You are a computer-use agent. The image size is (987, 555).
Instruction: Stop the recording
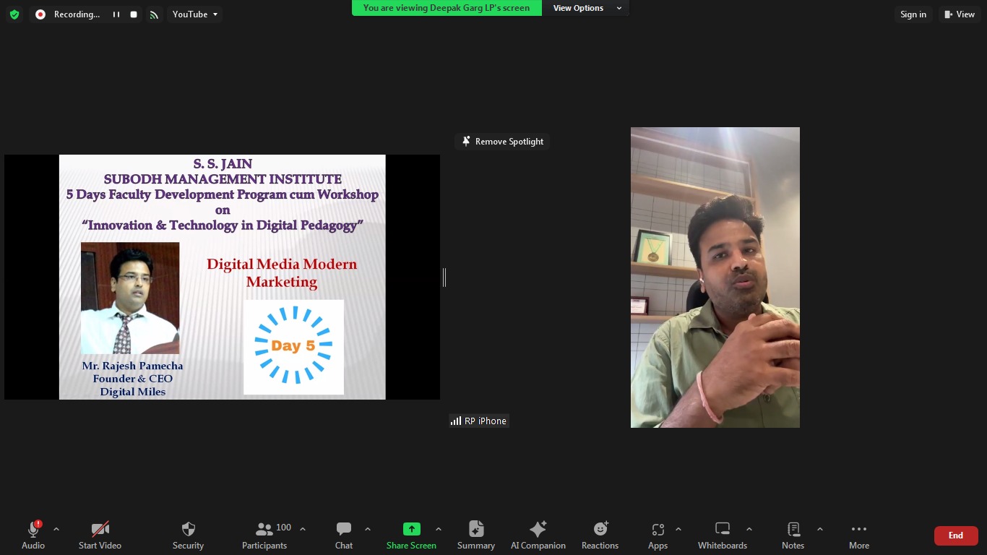pos(134,14)
